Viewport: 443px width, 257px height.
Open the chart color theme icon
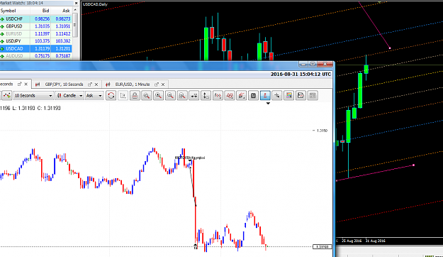click(289, 96)
